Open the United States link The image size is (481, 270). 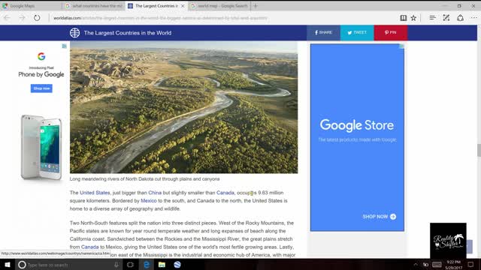(95, 193)
